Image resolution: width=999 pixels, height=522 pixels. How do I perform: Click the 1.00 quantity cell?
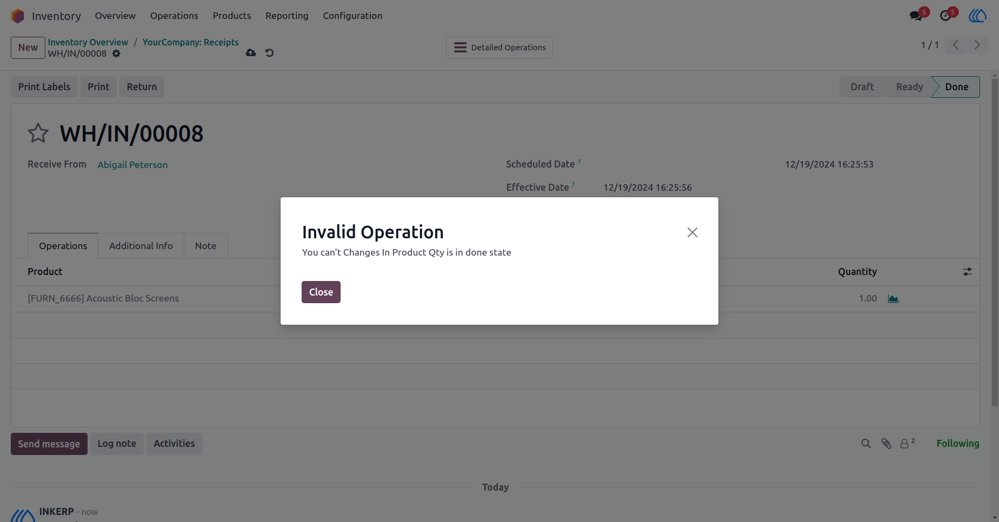pyautogui.click(x=868, y=299)
